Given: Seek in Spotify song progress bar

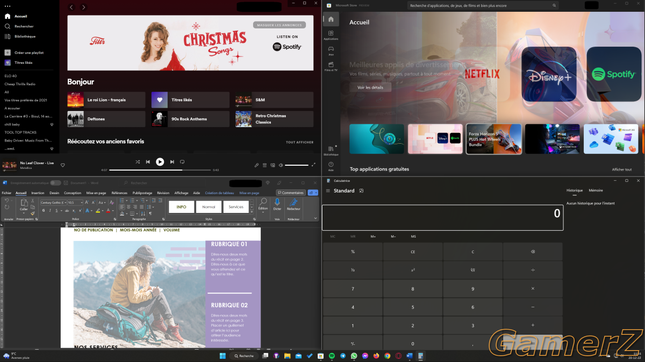Looking at the screenshot, I should (x=160, y=170).
